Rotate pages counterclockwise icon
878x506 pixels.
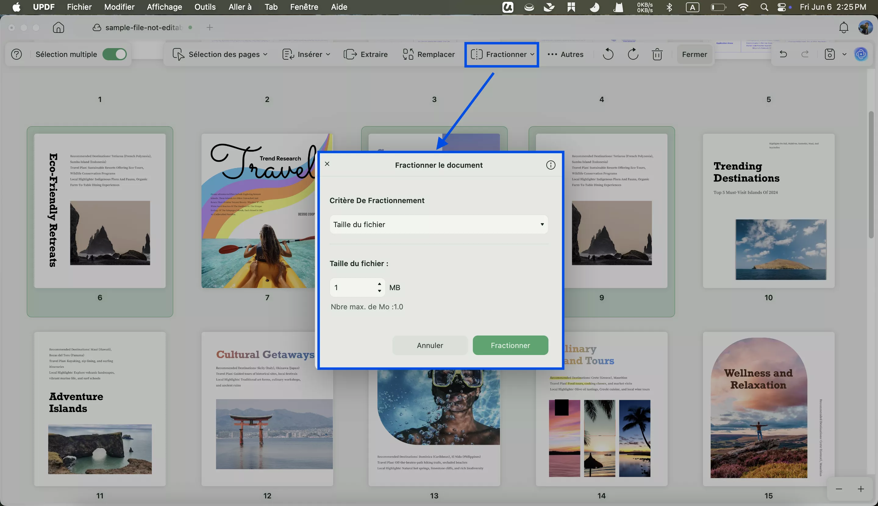(x=608, y=54)
